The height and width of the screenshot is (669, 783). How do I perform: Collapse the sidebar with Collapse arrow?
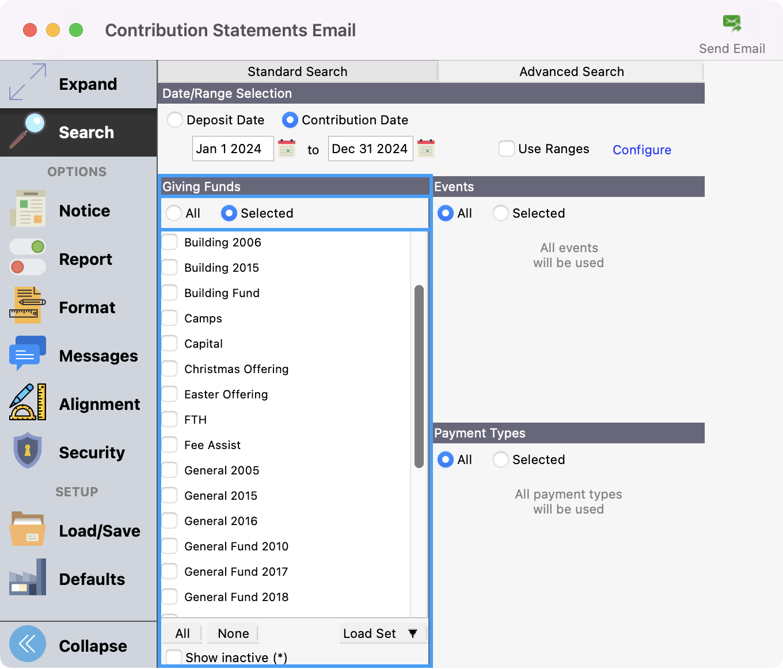[28, 644]
